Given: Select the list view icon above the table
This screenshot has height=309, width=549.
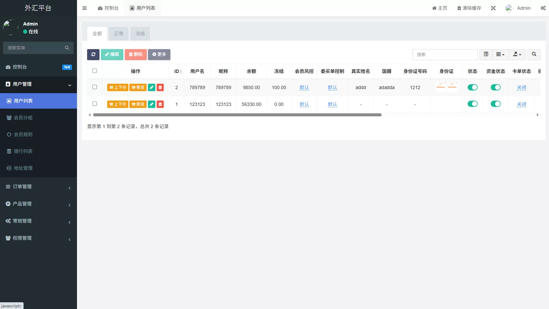Looking at the screenshot, I should tap(485, 54).
